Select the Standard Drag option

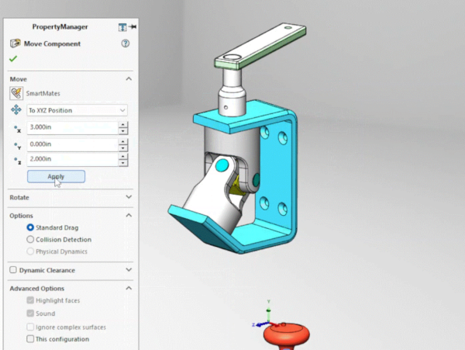click(30, 227)
